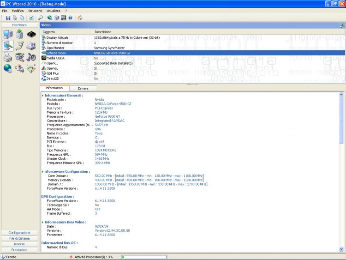346x260 pixels.
Task: Collapse the Informazioni Generali section
Action: tap(42, 96)
